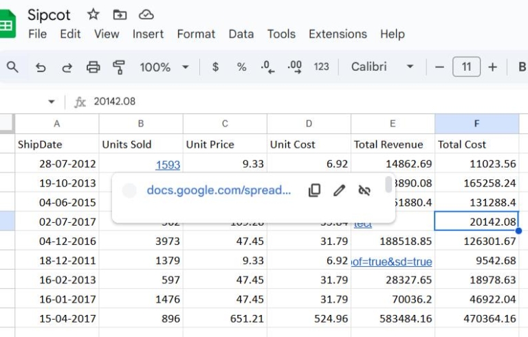Check the cloud document status icon
Viewport: 528px width, 337px height.
coord(146,14)
